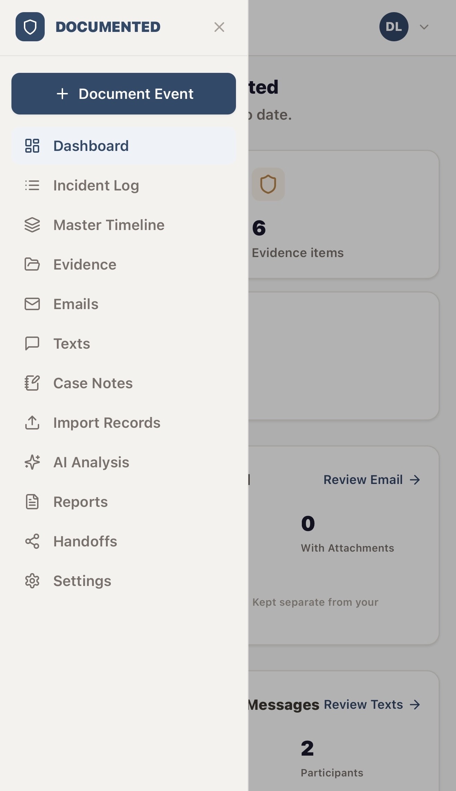The image size is (456, 791).
Task: Follow the Review Texts link
Action: tap(372, 705)
